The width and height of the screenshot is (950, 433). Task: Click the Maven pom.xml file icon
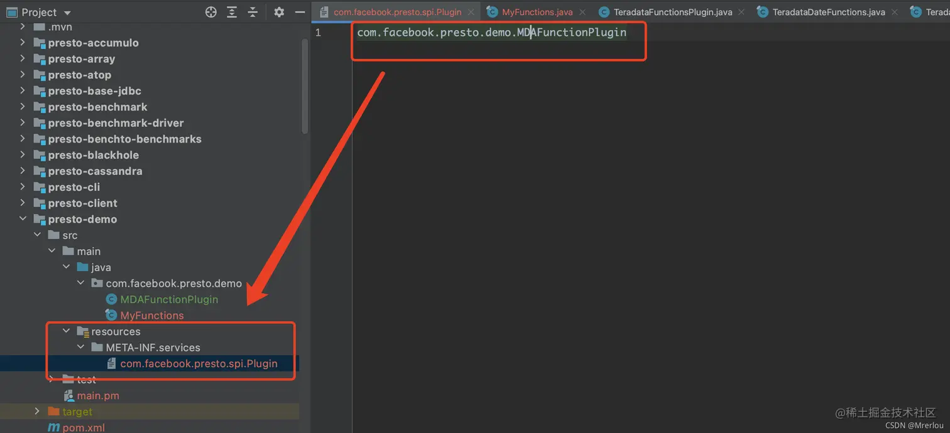pyautogui.click(x=54, y=427)
